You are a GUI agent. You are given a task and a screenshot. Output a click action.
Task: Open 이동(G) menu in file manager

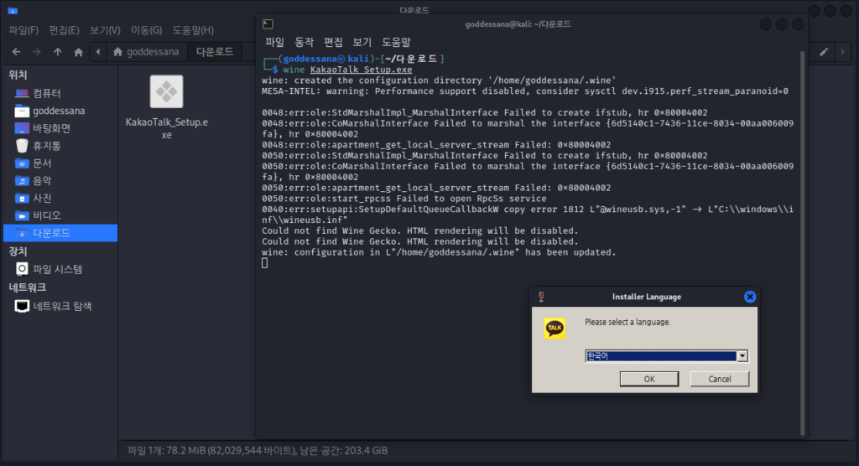[x=146, y=30]
